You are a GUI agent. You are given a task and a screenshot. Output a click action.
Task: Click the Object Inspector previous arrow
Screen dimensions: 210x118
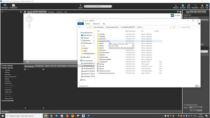tap(25, 108)
